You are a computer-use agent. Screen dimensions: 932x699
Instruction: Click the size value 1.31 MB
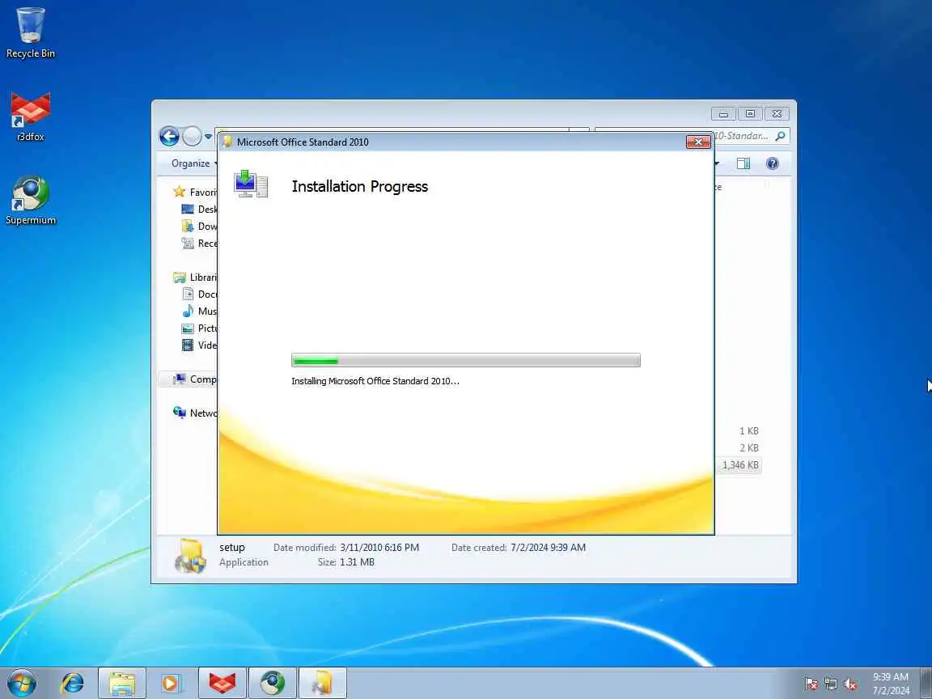358,561
